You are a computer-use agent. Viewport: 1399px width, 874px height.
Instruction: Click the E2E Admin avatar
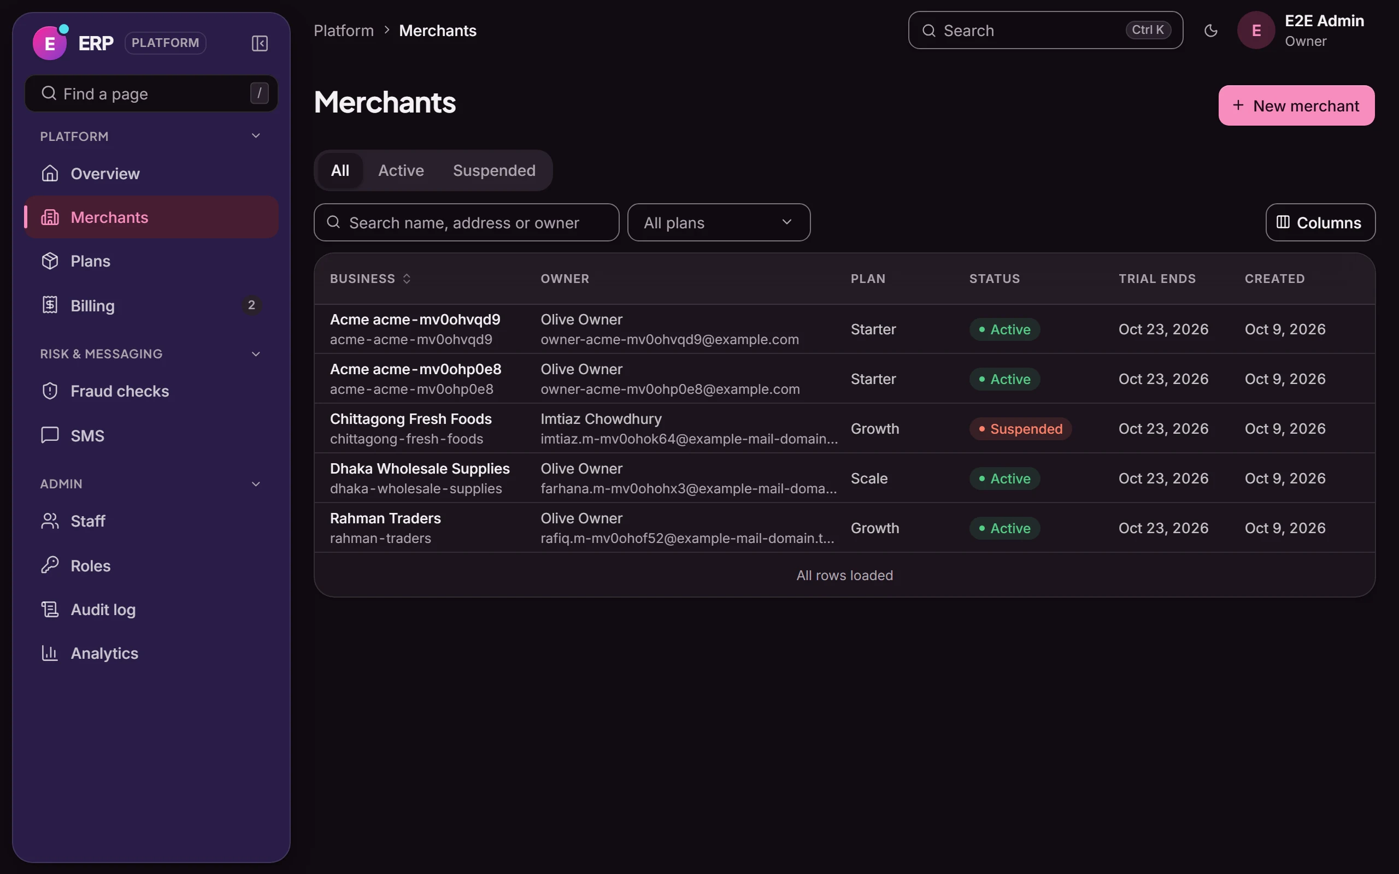[x=1256, y=30]
